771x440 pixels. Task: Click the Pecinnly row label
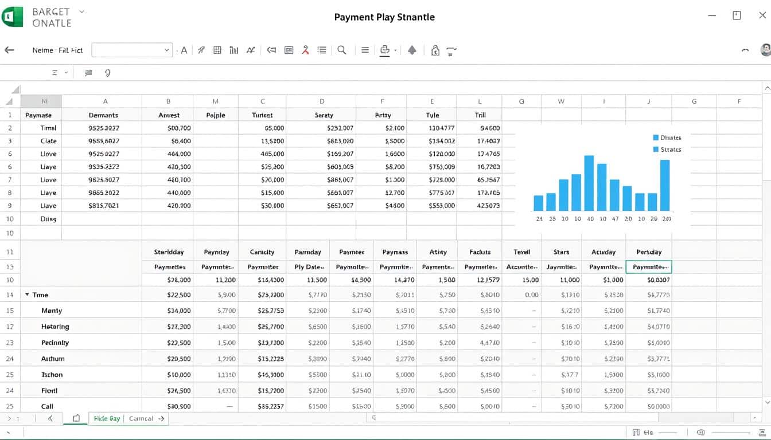tap(55, 343)
